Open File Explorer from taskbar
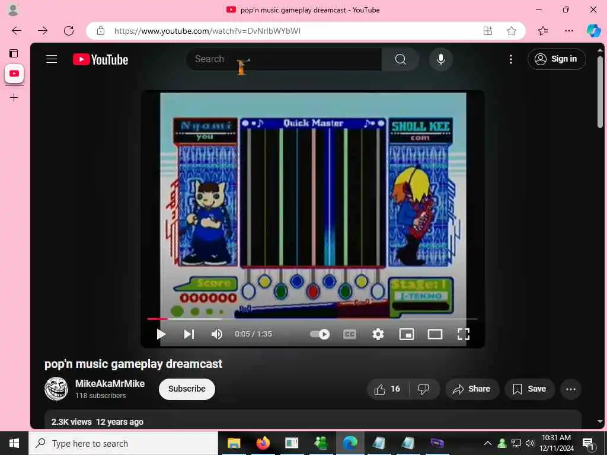 pos(234,443)
